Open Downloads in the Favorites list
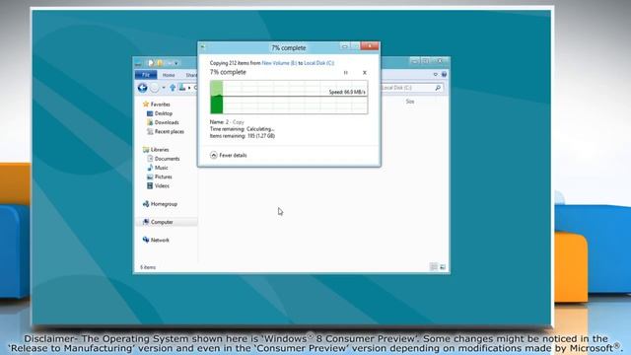This screenshot has height=355, width=631. [167, 122]
